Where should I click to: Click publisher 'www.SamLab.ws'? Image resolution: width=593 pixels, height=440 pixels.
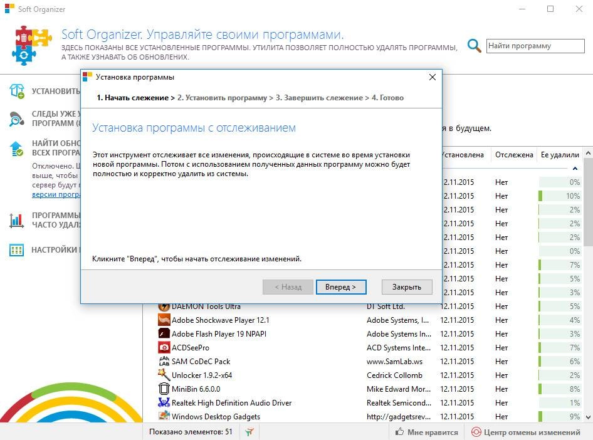point(394,362)
